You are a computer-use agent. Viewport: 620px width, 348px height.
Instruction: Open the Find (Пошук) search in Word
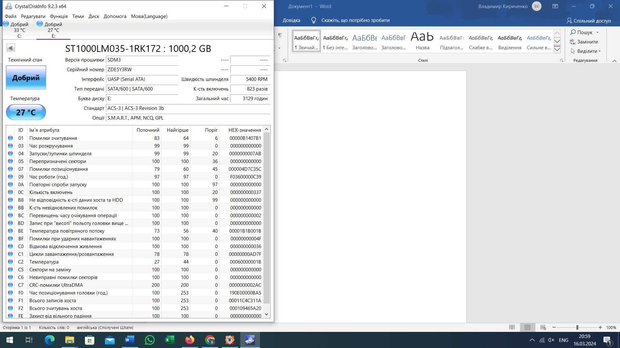[581, 32]
